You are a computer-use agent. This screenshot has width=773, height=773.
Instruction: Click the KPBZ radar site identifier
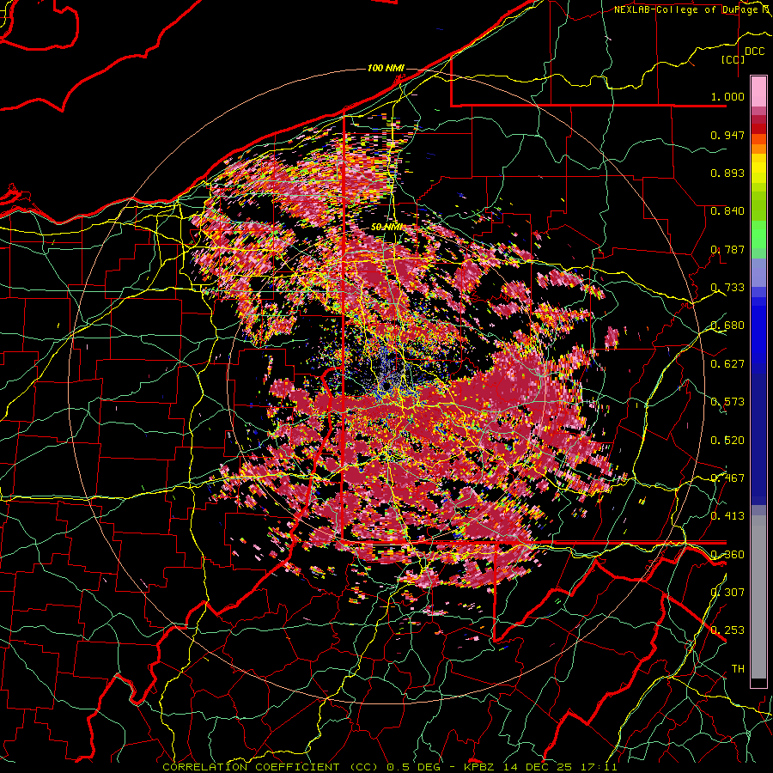coord(481,767)
